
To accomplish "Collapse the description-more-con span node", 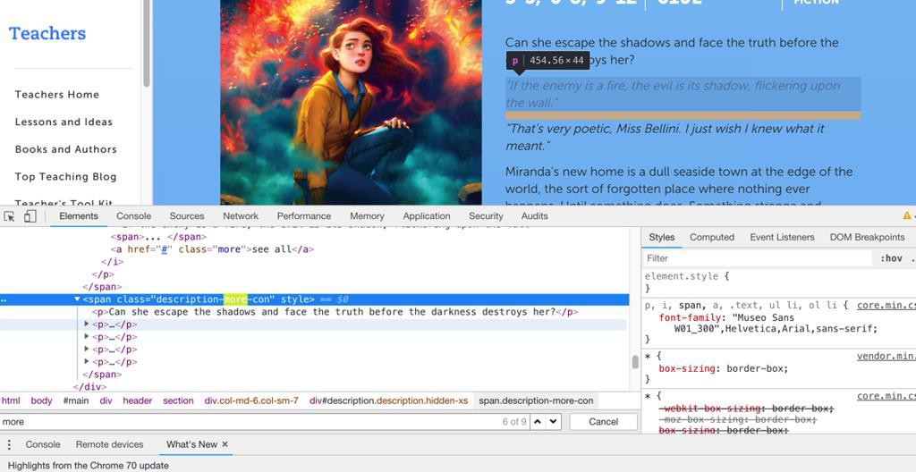I will [77, 299].
